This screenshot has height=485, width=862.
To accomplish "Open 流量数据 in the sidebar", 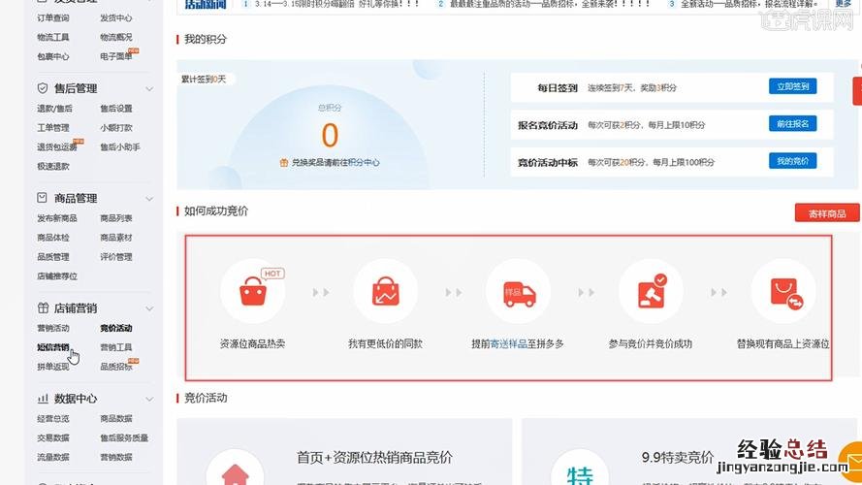I will pos(53,457).
